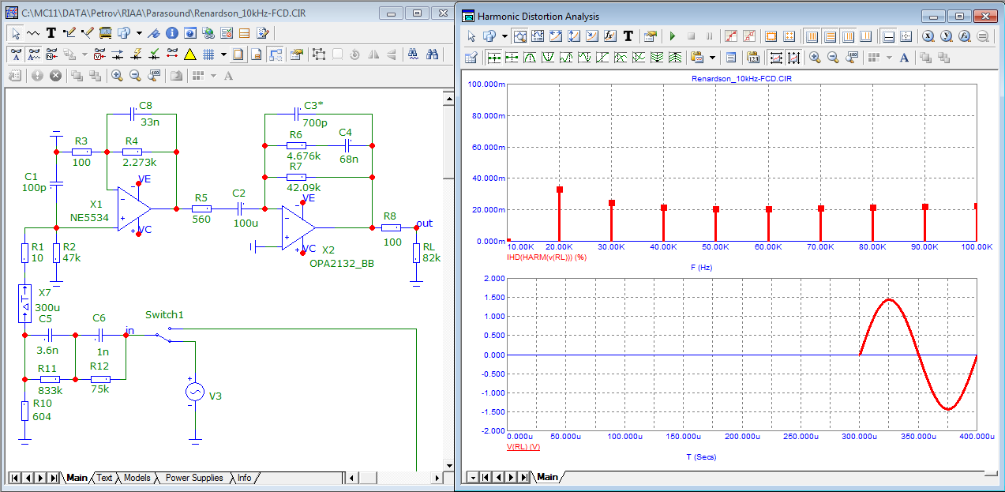Zoom in on the schematic
Screen dimensions: 1005x492
117,76
